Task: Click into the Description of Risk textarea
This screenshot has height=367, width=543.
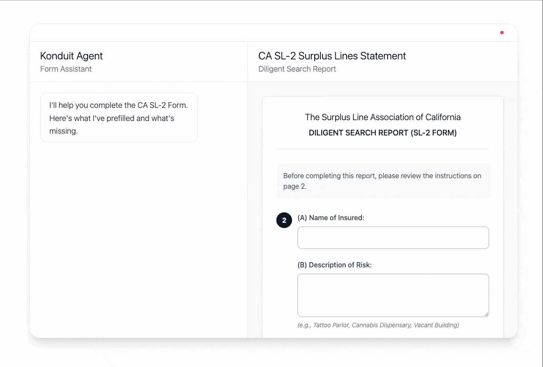Action: [x=393, y=295]
